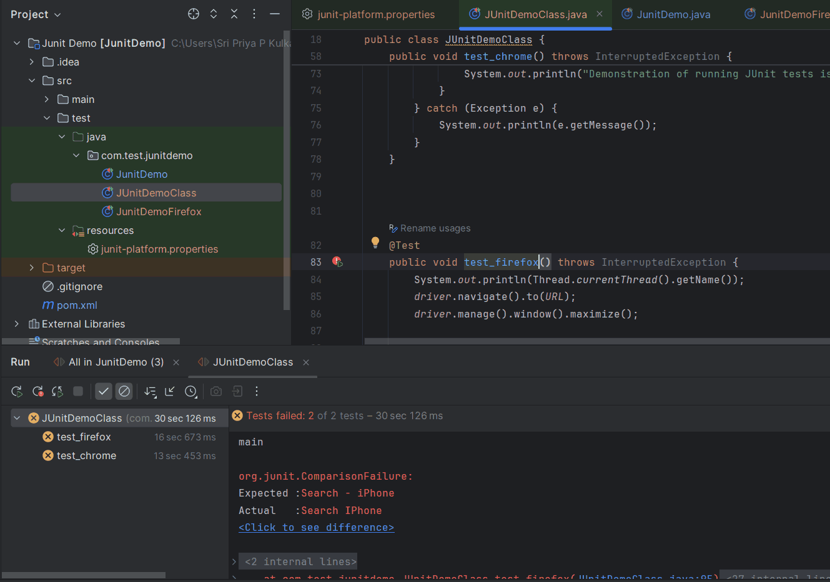Viewport: 830px width, 582px height.
Task: Switch to JunitDemo.java editor tab
Action: 666,14
